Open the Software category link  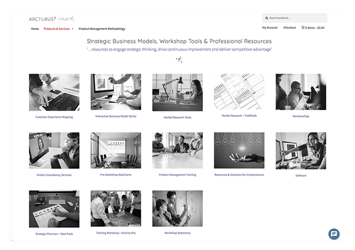(x=300, y=175)
